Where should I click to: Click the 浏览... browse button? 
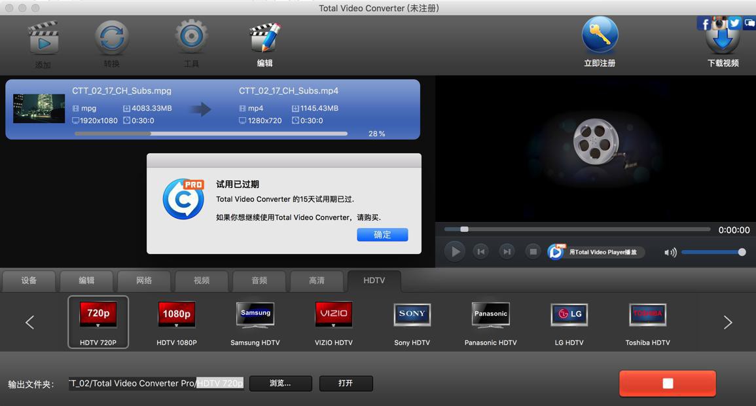click(x=281, y=383)
